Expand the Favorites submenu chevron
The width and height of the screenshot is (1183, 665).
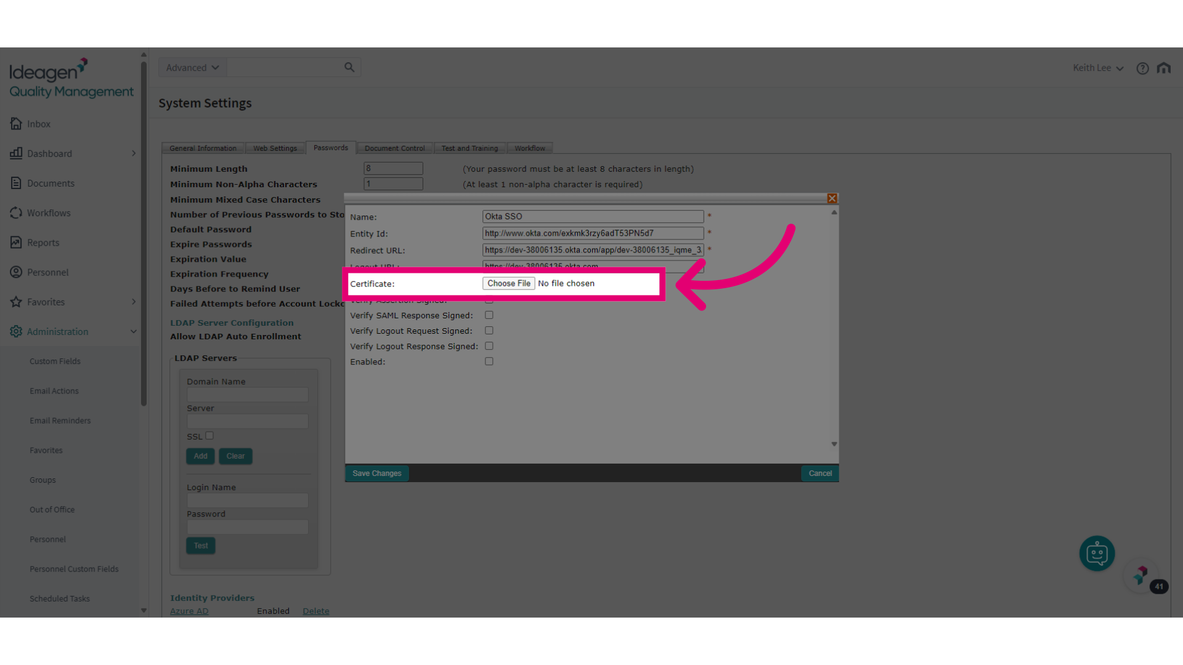[133, 302]
